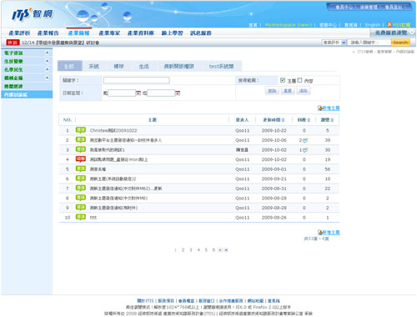The image size is (417, 317).
Task: Open the MyWorkspace (new!) link
Action: [289, 25]
